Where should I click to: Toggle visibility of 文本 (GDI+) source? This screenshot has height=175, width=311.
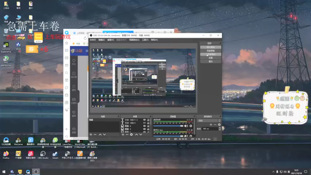(144, 123)
